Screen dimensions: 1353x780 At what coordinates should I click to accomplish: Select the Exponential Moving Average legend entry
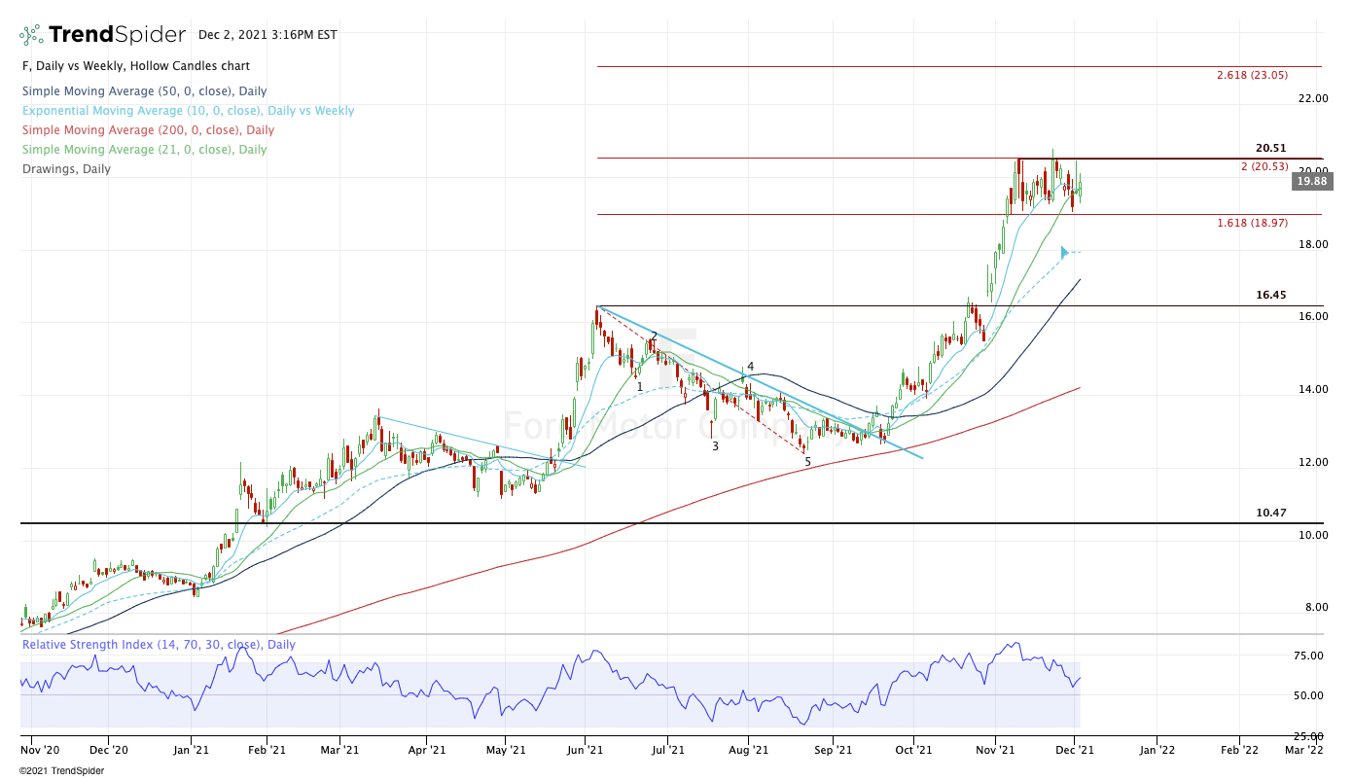pyautogui.click(x=187, y=111)
